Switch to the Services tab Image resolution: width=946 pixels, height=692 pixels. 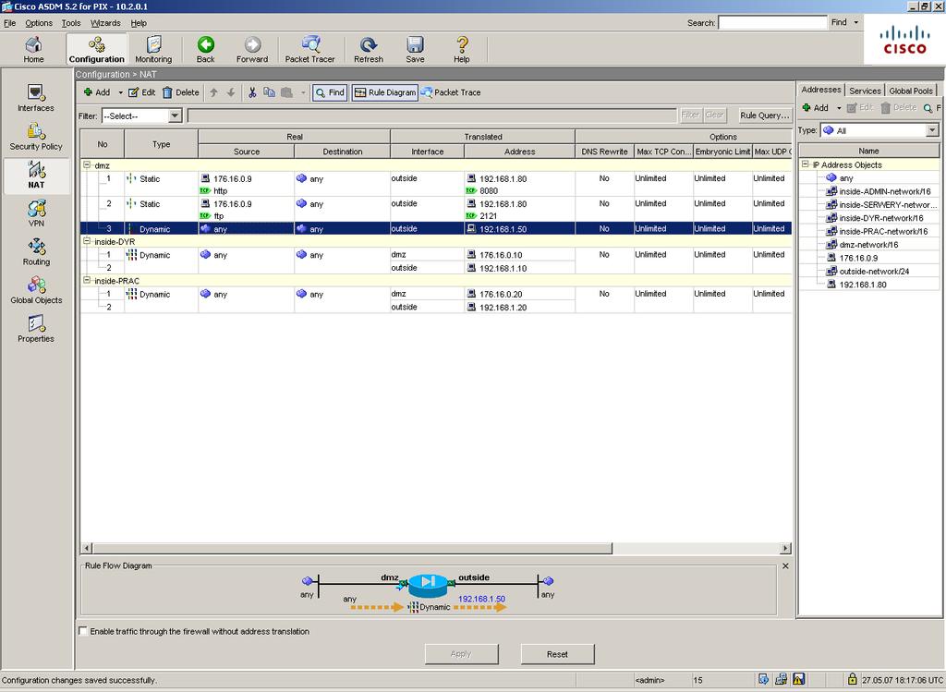pos(865,91)
